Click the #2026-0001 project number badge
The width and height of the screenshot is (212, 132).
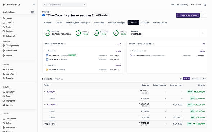point(102,15)
